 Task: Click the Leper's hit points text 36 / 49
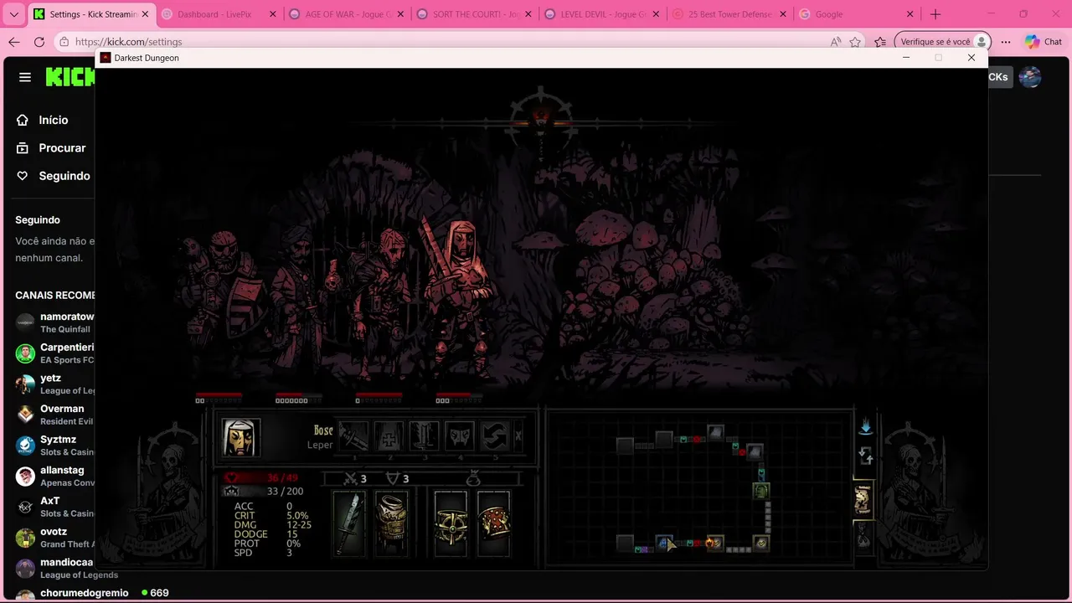tap(282, 478)
